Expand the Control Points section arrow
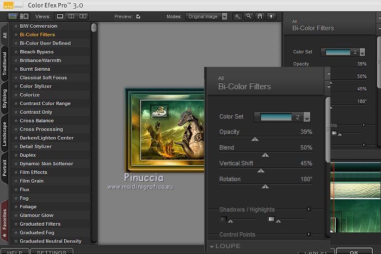 pos(309,234)
